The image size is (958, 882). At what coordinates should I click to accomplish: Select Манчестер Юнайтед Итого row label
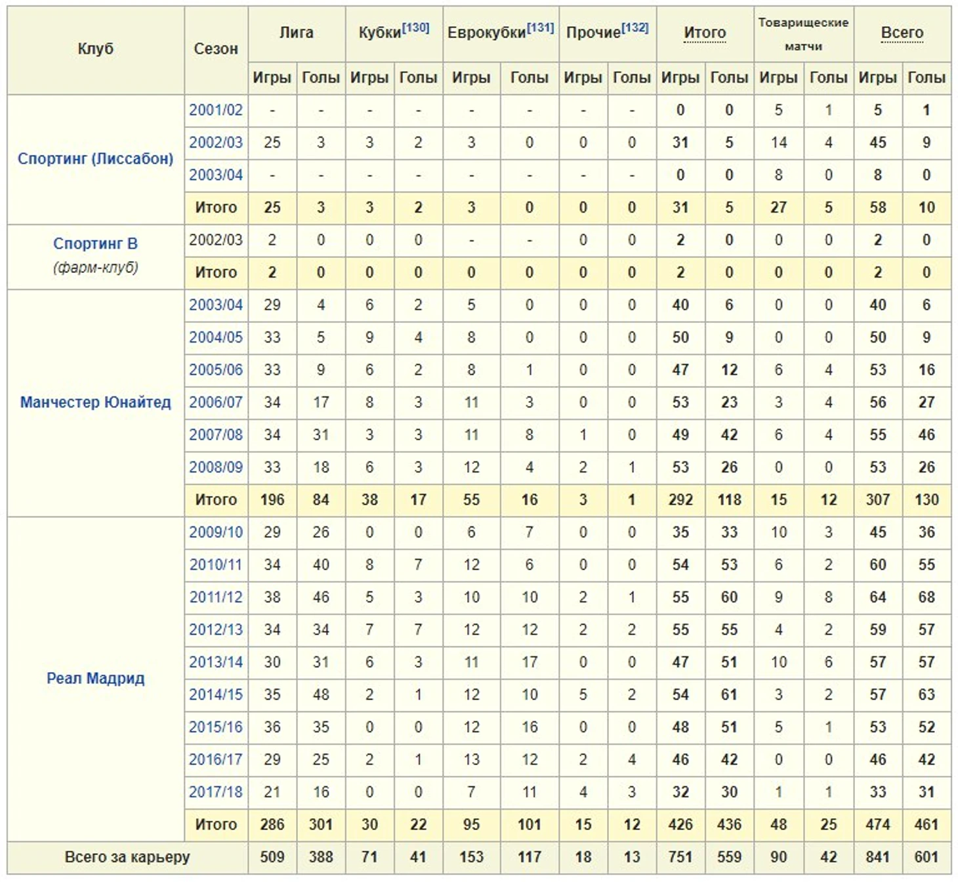click(x=216, y=500)
